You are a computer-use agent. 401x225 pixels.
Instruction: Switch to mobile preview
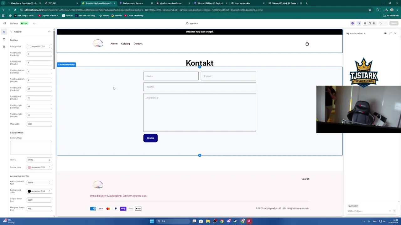pyautogui.click(x=370, y=23)
